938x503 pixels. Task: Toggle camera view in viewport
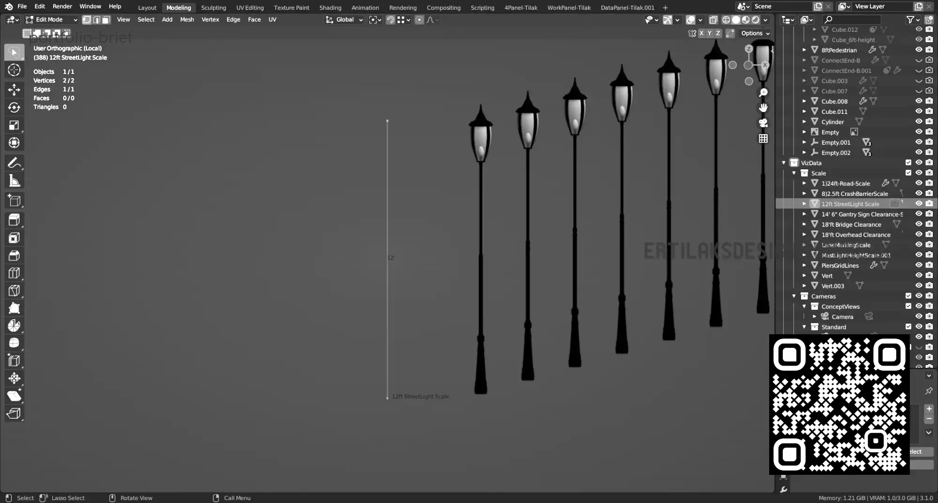pos(763,123)
